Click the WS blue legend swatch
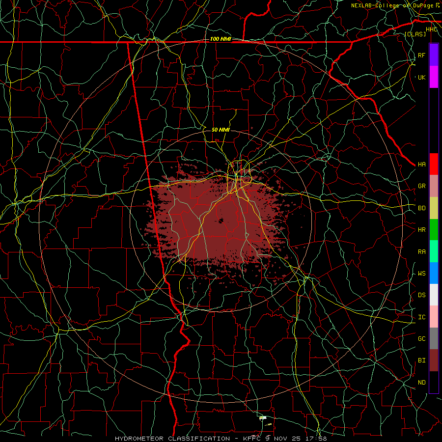The width and height of the screenshot is (442, 442). point(434,273)
